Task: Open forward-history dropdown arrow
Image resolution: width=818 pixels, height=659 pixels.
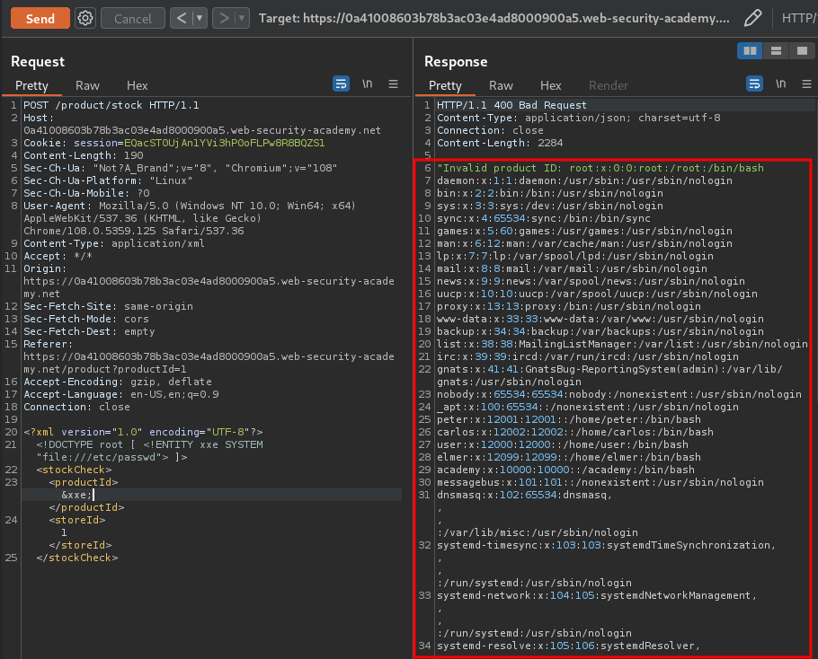Action: [x=242, y=18]
